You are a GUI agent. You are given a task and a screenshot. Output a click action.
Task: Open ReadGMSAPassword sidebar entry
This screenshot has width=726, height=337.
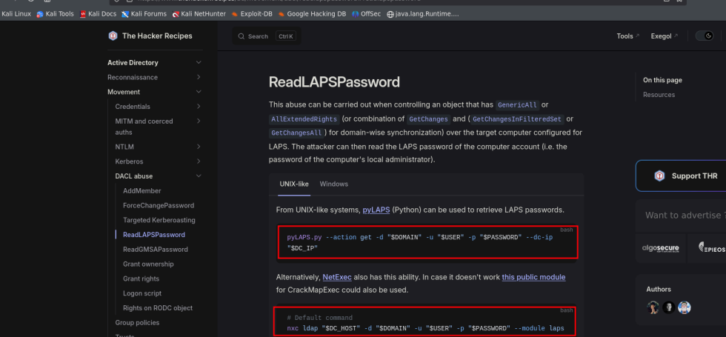click(x=156, y=250)
